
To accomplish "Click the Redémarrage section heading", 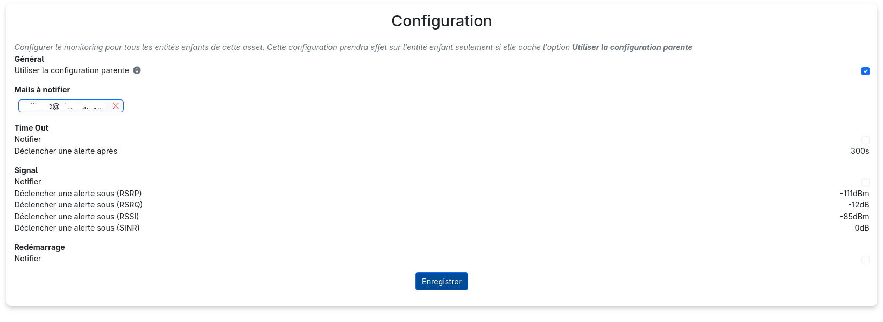I will [39, 247].
